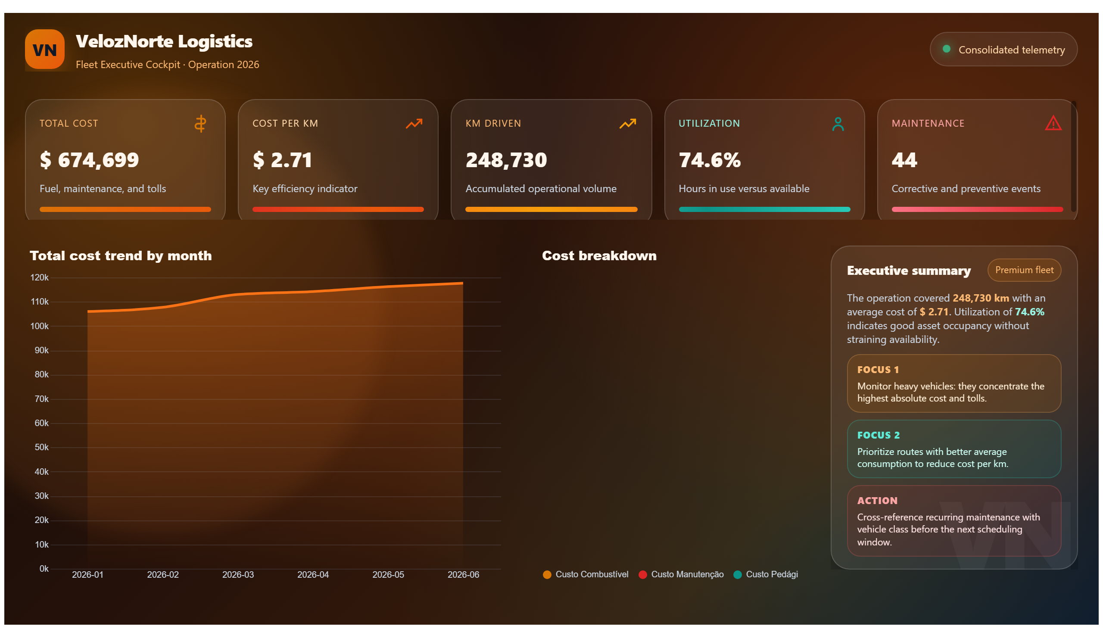Click the dollar icon on Total Cost card

(200, 124)
